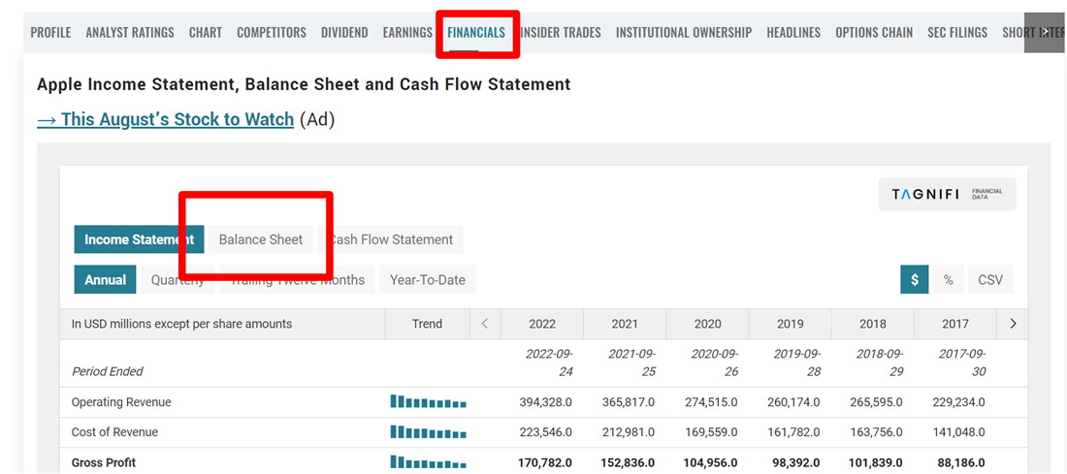Screen dimensions: 1067x474
Task: Click the Operating Revenue trend sparkline
Action: tap(428, 401)
